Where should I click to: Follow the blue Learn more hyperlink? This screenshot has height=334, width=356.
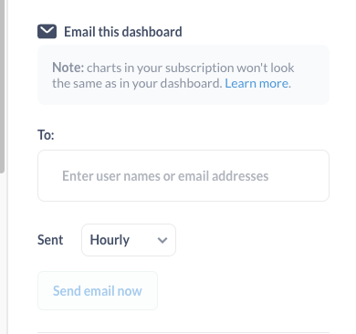click(257, 83)
